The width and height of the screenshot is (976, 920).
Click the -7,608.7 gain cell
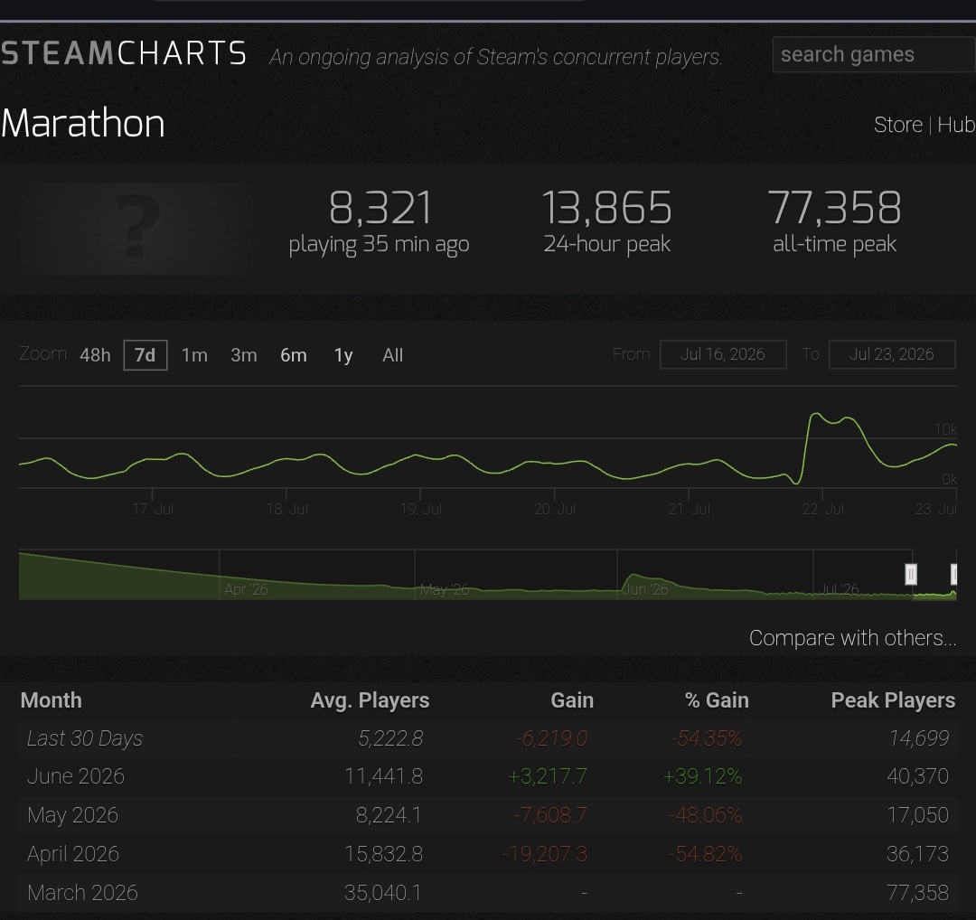tap(550, 815)
